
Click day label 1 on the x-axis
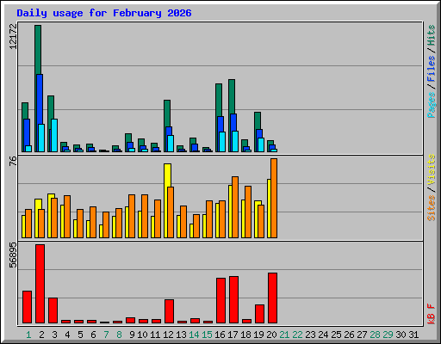coord(28,335)
